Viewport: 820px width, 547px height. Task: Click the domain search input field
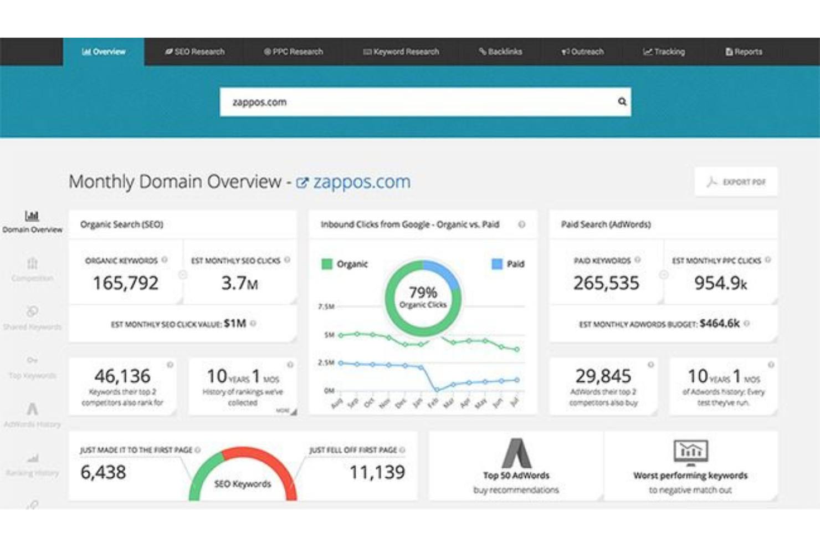[425, 102]
